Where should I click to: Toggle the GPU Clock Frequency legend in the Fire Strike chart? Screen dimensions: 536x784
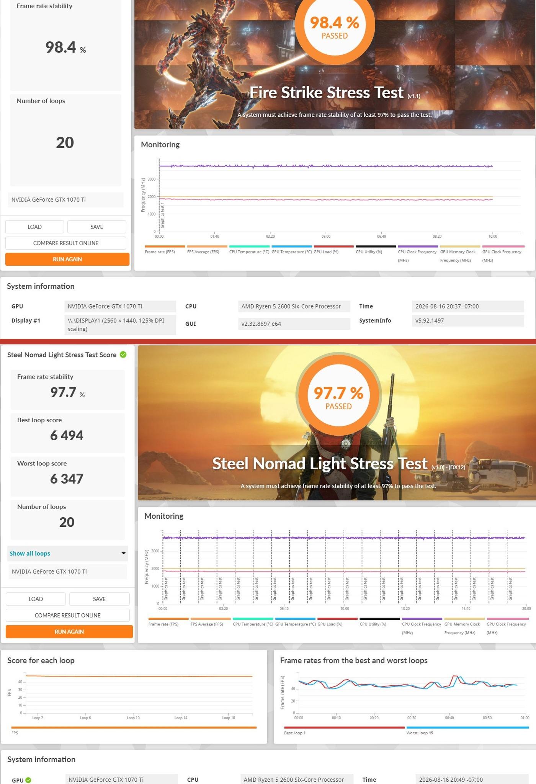coord(503,253)
